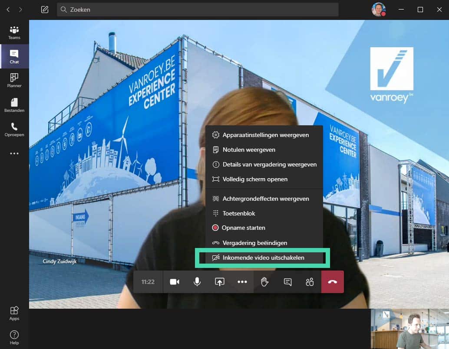Choose Volledig scherm openen

click(264, 179)
